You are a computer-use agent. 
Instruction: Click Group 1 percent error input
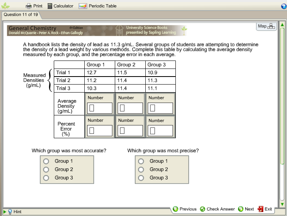tap(100, 131)
